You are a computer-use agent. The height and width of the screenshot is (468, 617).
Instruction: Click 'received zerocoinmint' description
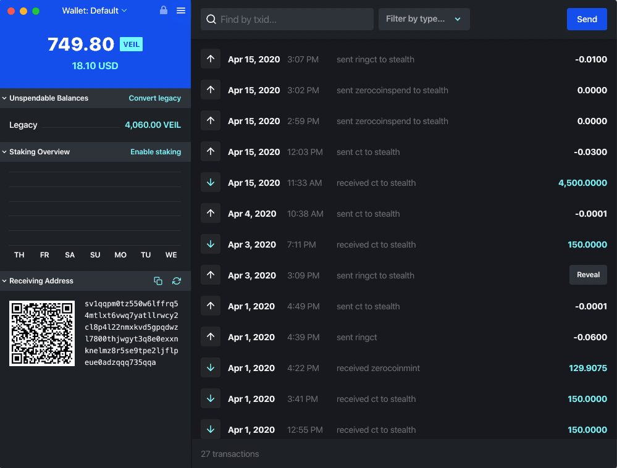(378, 368)
